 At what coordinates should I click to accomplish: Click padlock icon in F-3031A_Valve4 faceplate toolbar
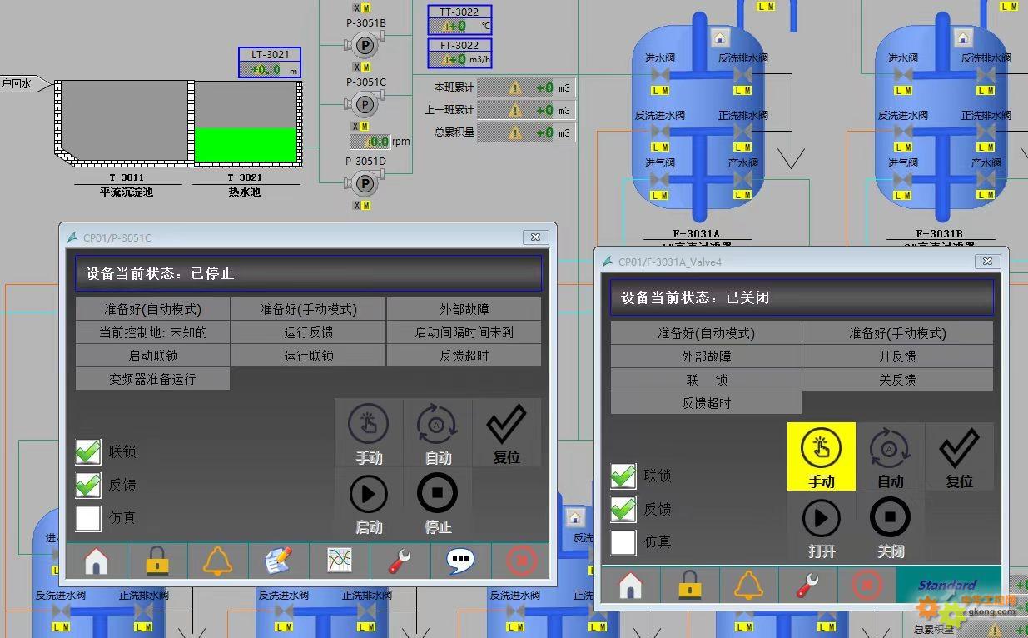pyautogui.click(x=689, y=586)
